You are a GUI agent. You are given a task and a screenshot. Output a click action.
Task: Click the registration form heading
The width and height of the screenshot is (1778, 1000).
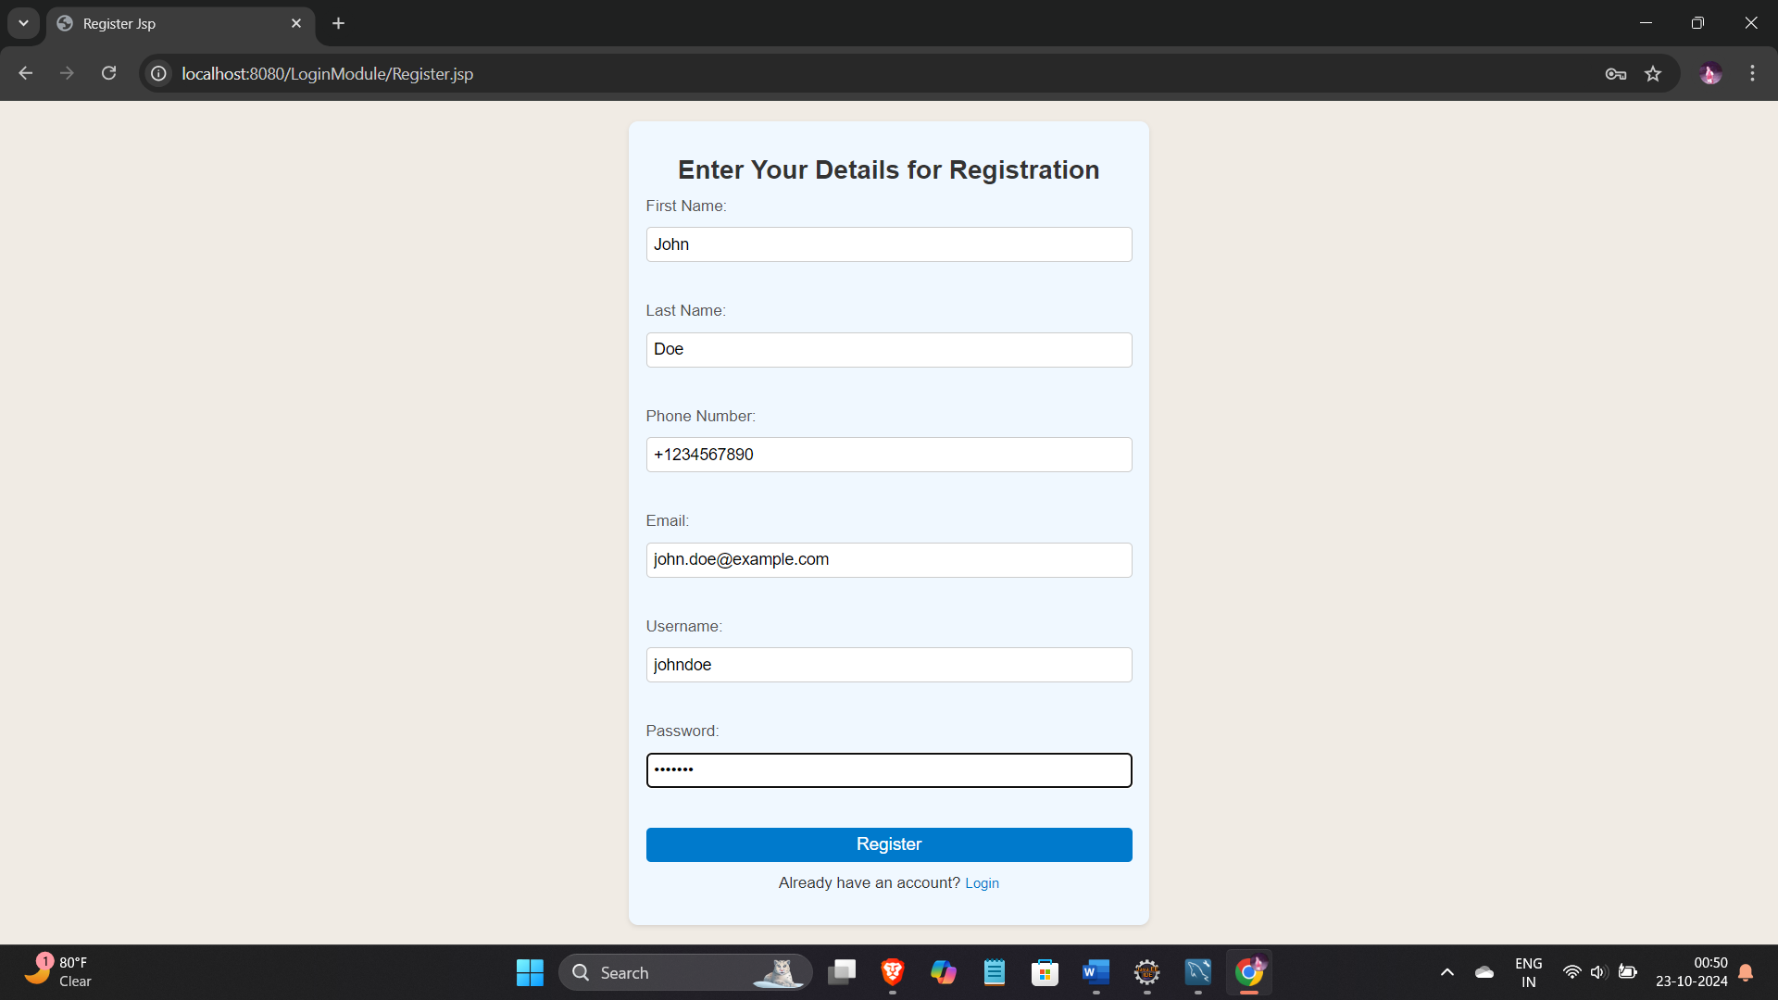(x=889, y=170)
